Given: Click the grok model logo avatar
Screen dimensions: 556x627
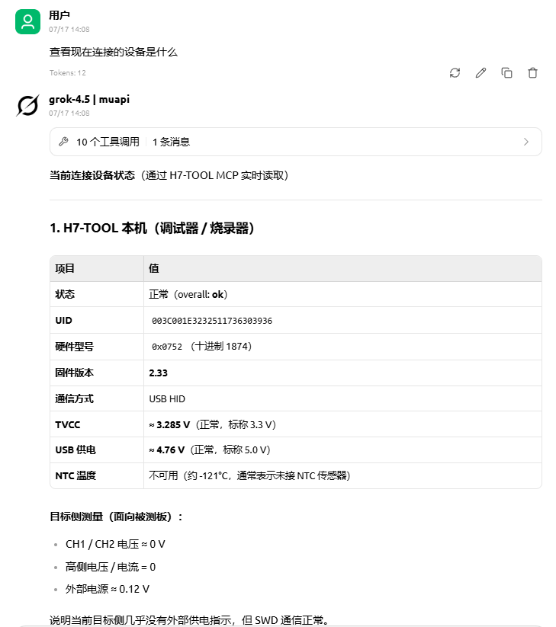Looking at the screenshot, I should [27, 106].
